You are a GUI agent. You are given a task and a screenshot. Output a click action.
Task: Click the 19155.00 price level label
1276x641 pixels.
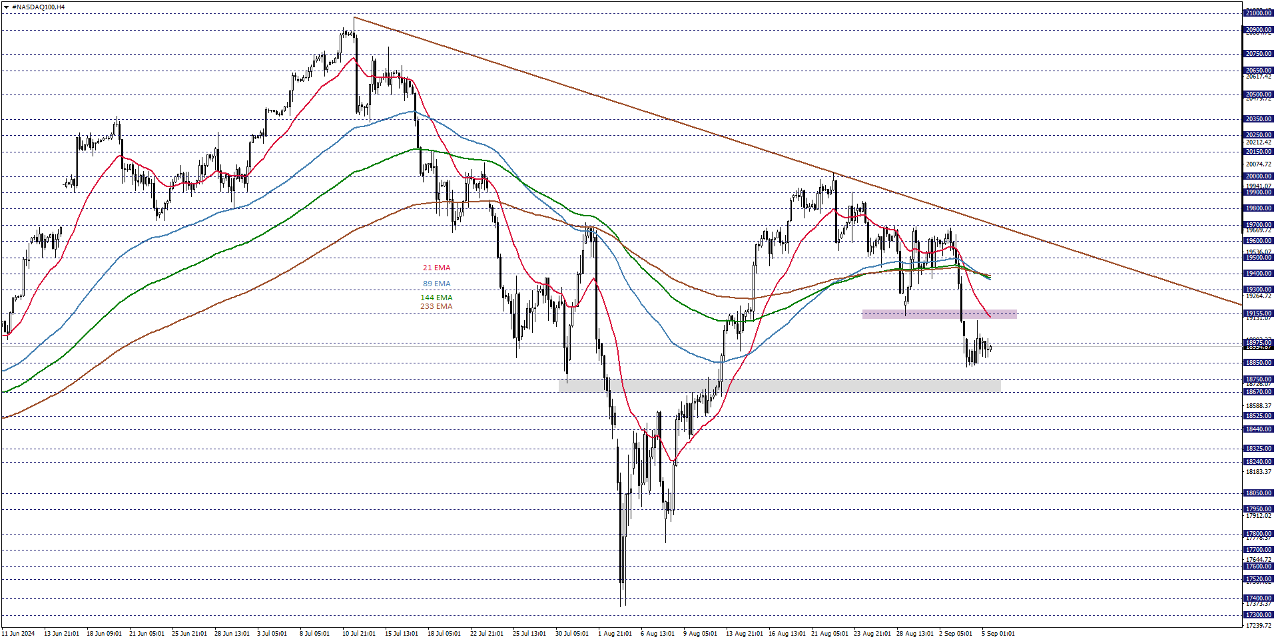pyautogui.click(x=1258, y=314)
